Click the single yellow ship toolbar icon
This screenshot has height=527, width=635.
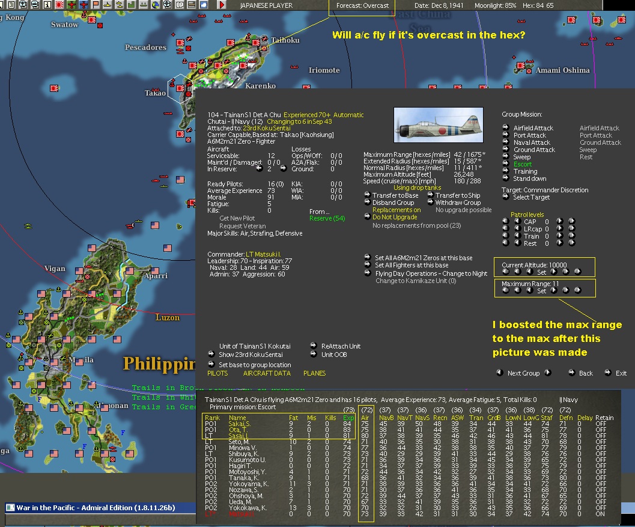[x=108, y=5]
